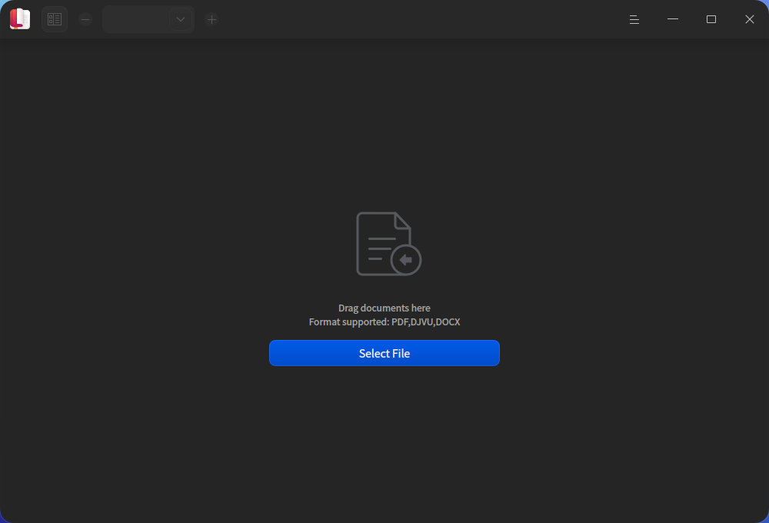Toggle the thumbnails sidebar icon
This screenshot has height=523, width=769.
[55, 20]
